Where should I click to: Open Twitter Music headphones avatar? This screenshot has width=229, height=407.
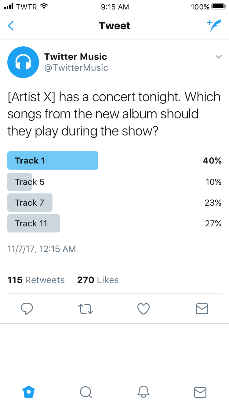pyautogui.click(x=23, y=62)
